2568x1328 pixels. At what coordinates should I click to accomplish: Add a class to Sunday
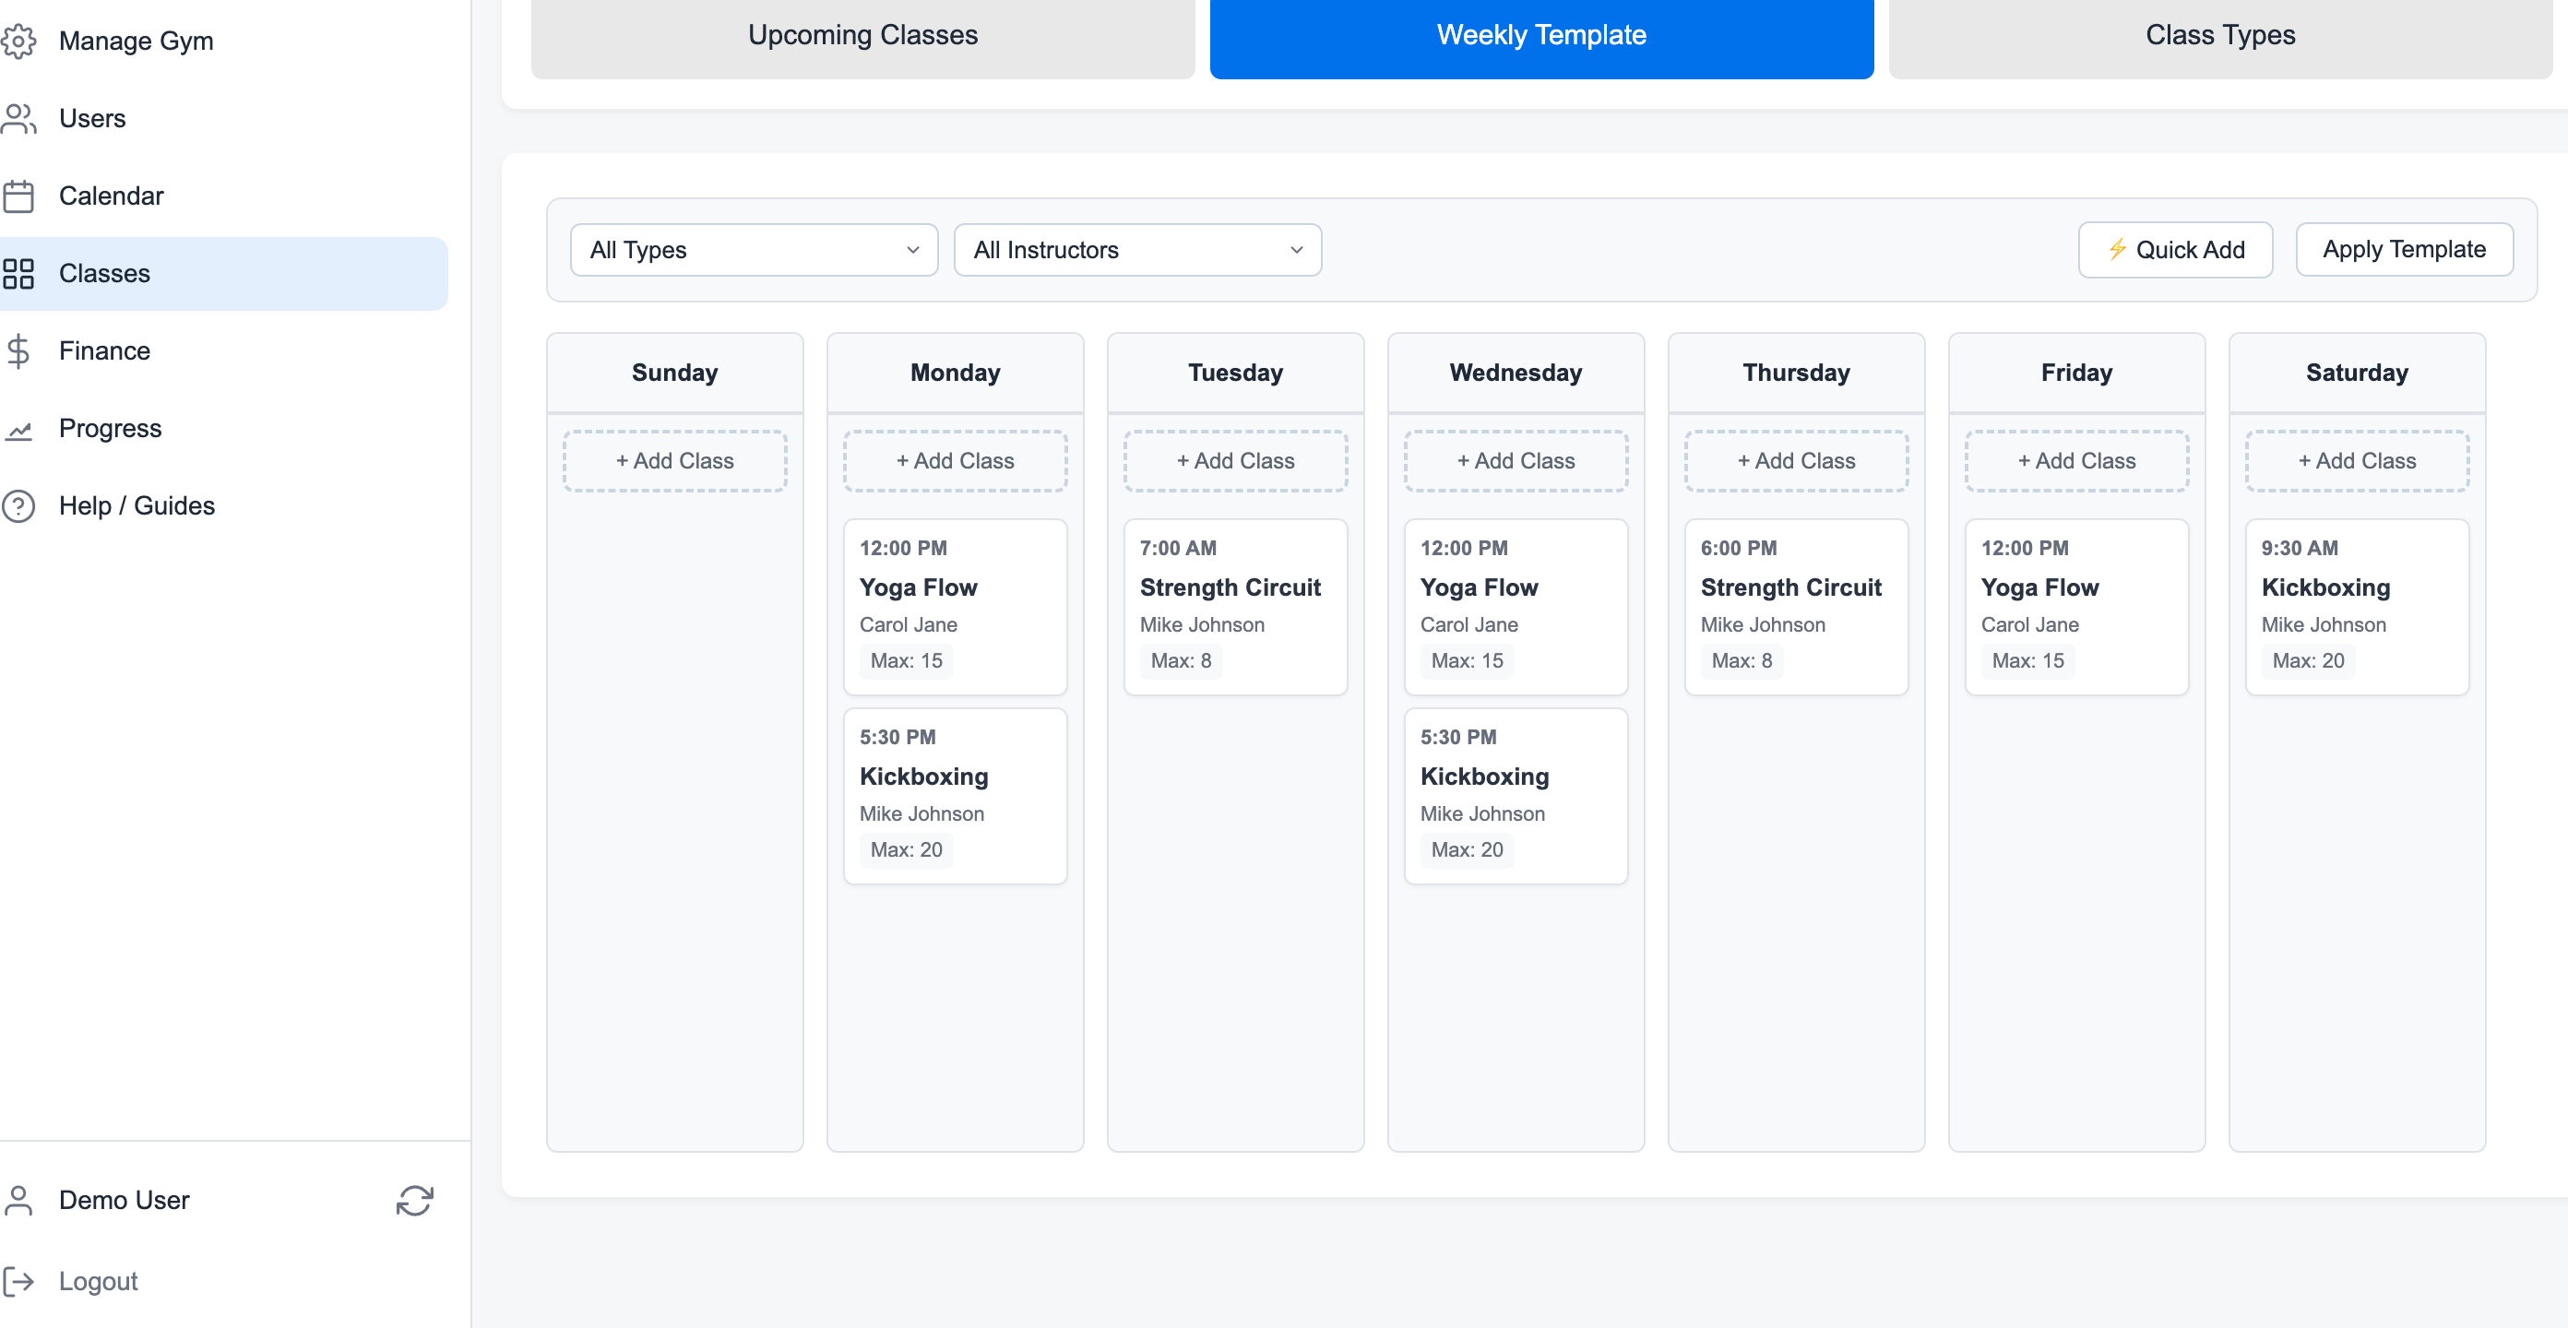[675, 460]
